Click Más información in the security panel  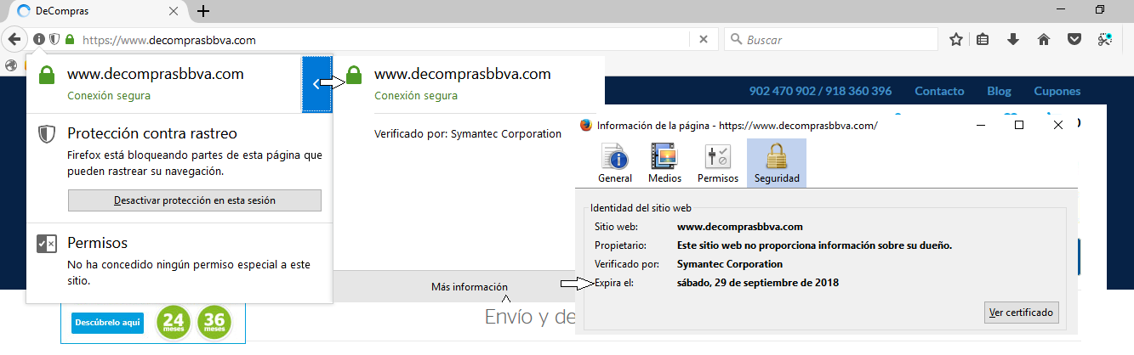click(x=470, y=287)
